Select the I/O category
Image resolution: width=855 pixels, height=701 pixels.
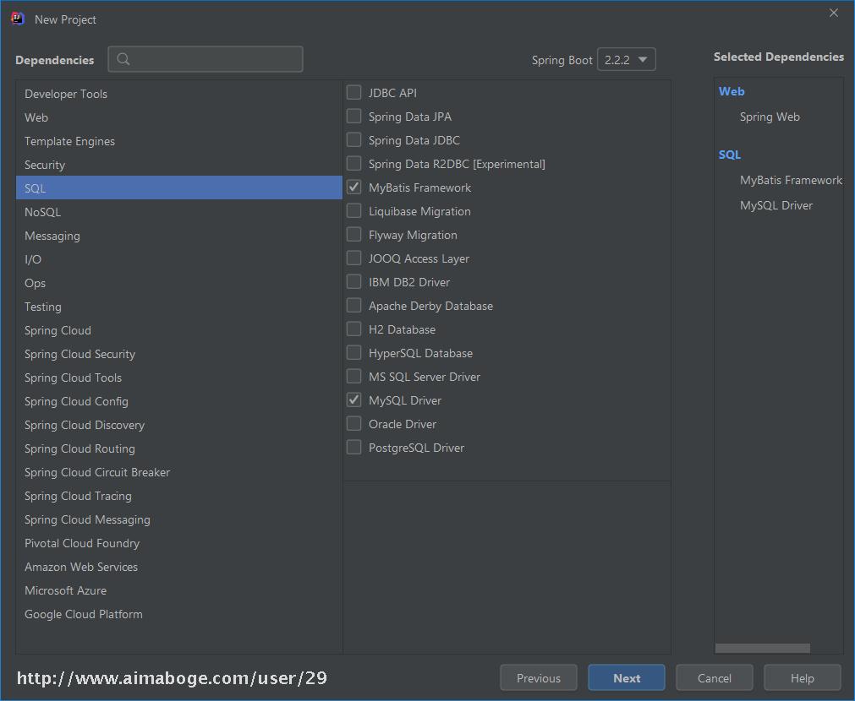click(x=179, y=259)
